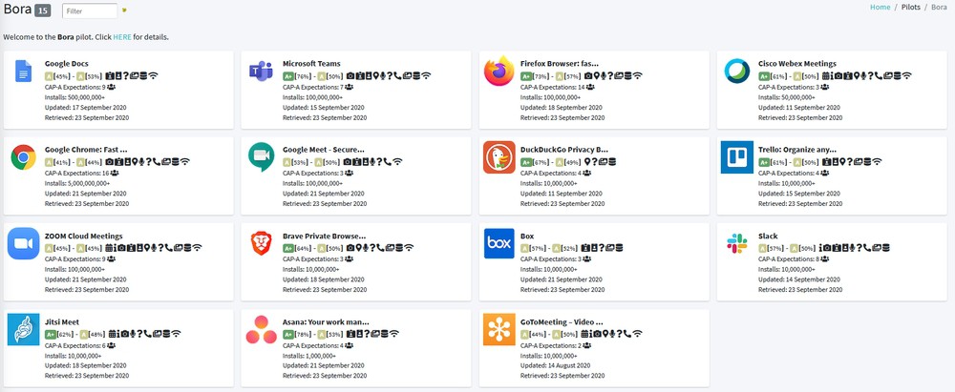Click 'Updated: 14 August 2020' text
Screen dimensions: 955x392
pos(558,367)
